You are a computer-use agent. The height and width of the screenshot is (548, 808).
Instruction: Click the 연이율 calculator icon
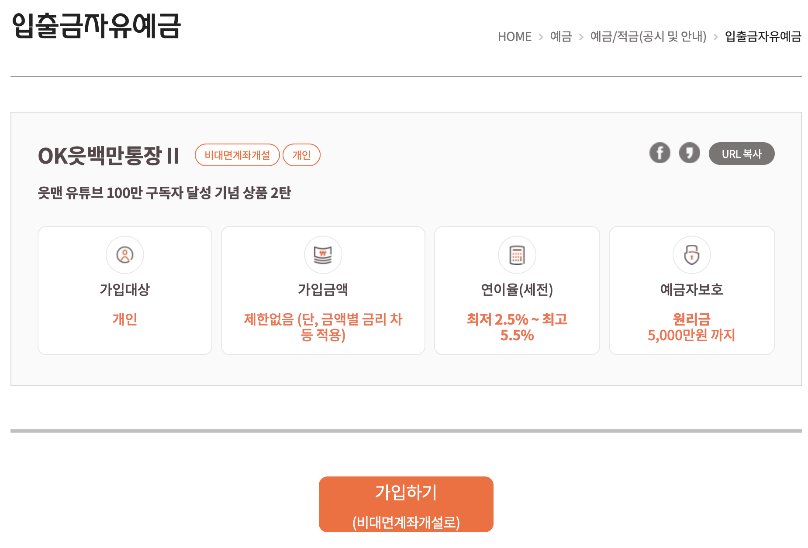517,255
